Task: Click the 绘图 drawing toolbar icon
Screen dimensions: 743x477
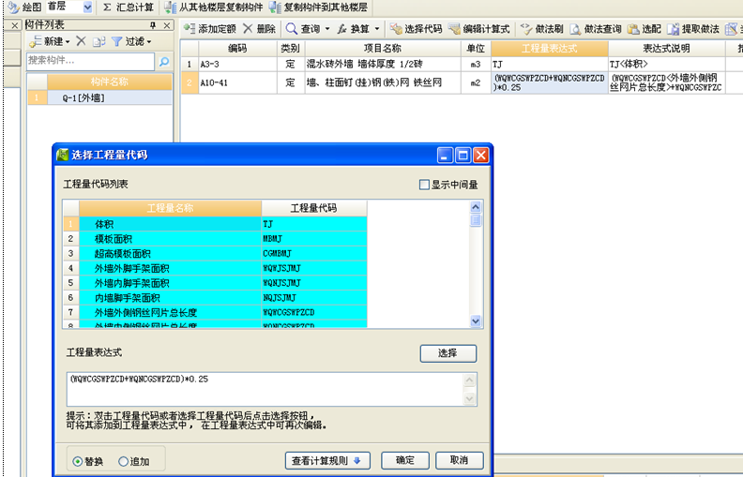Action: pyautogui.click(x=14, y=7)
